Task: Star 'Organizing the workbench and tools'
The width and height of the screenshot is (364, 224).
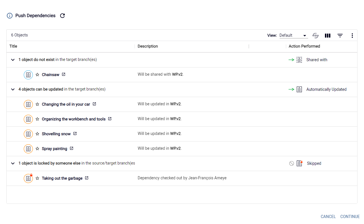Action: coord(37,119)
